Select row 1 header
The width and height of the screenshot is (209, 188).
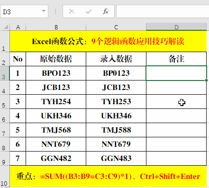pos(5,41)
